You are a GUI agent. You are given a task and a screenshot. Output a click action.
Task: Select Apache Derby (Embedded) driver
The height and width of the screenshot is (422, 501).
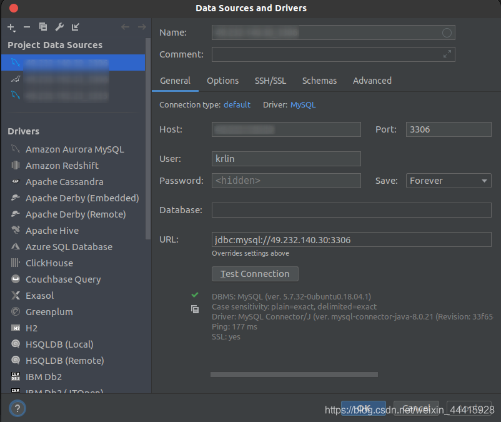tap(82, 198)
